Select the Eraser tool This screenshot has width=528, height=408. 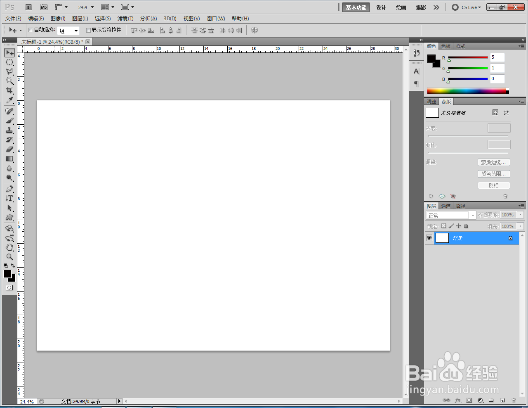[x=9, y=149]
